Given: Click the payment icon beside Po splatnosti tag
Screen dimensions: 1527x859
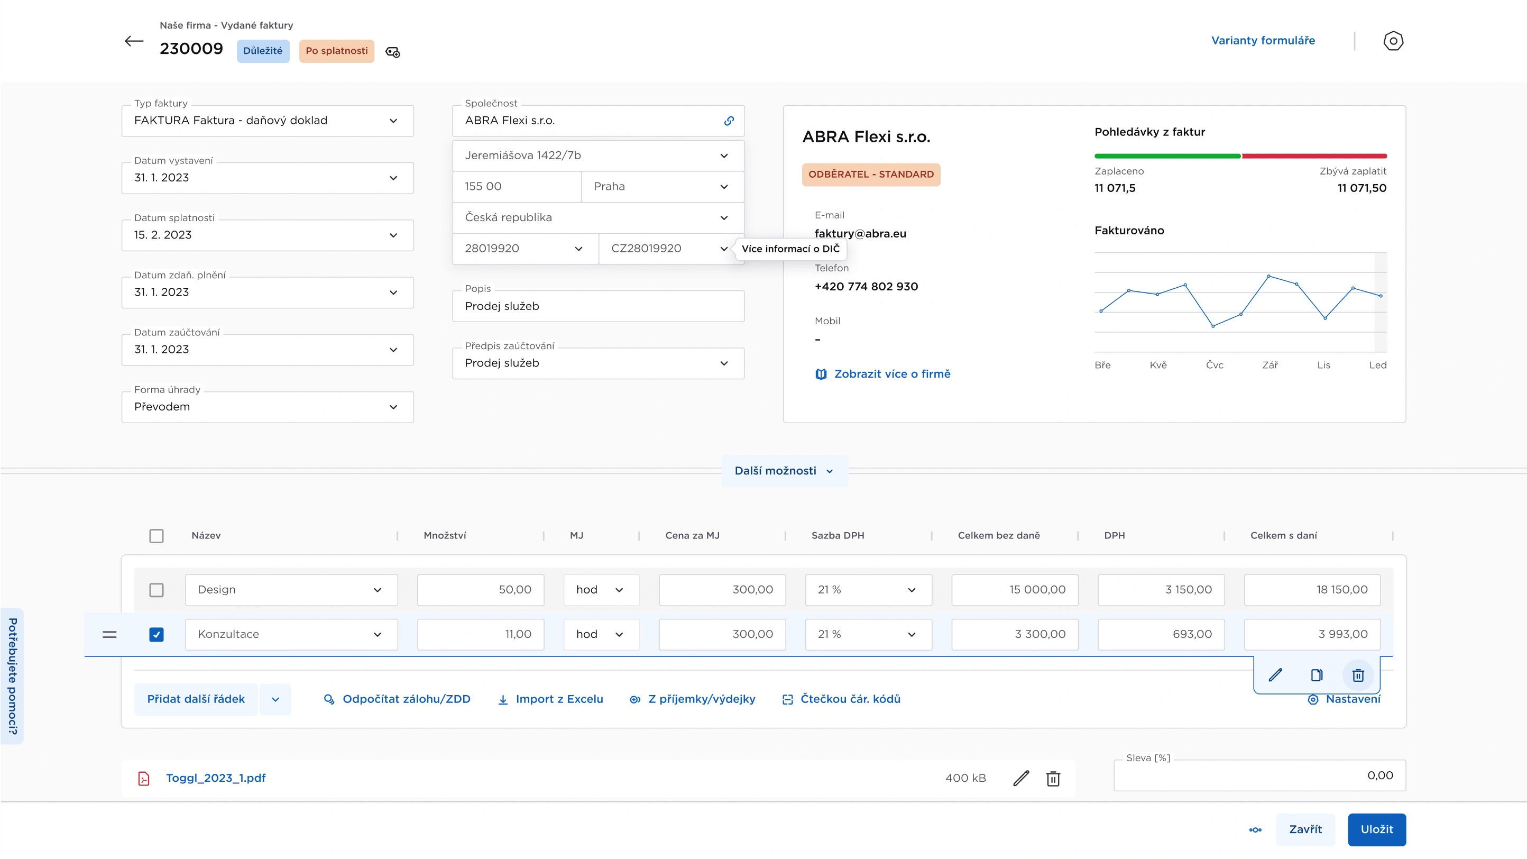Looking at the screenshot, I should coord(392,52).
